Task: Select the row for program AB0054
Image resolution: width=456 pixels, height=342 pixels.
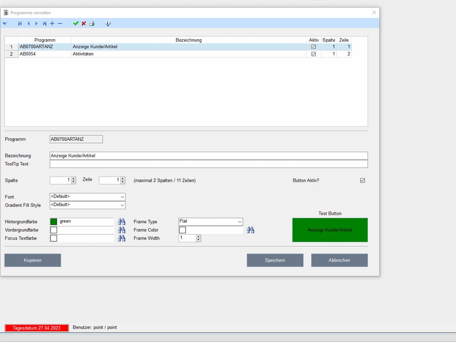Action: [x=134, y=54]
